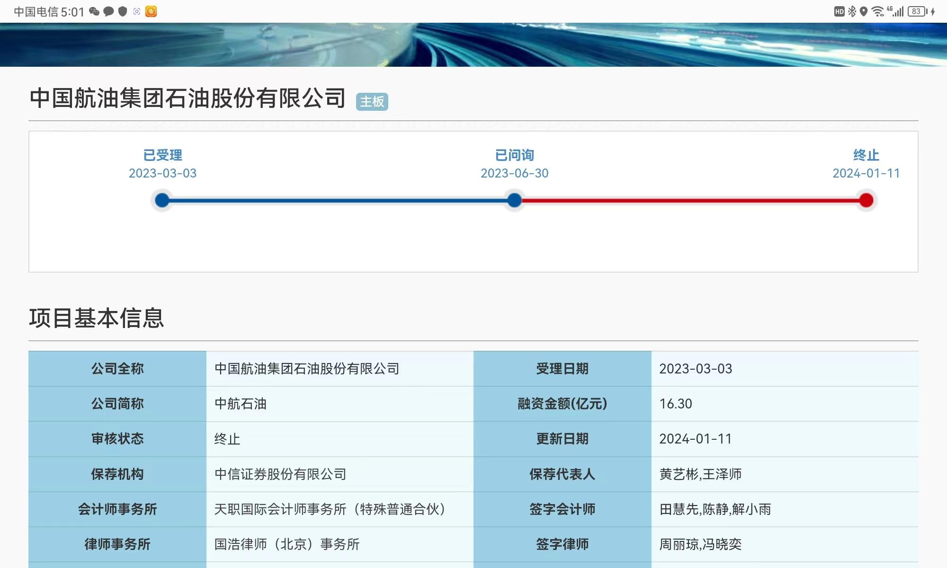947x568 pixels.
Task: Tap the HD indicator icon
Action: pos(839,11)
